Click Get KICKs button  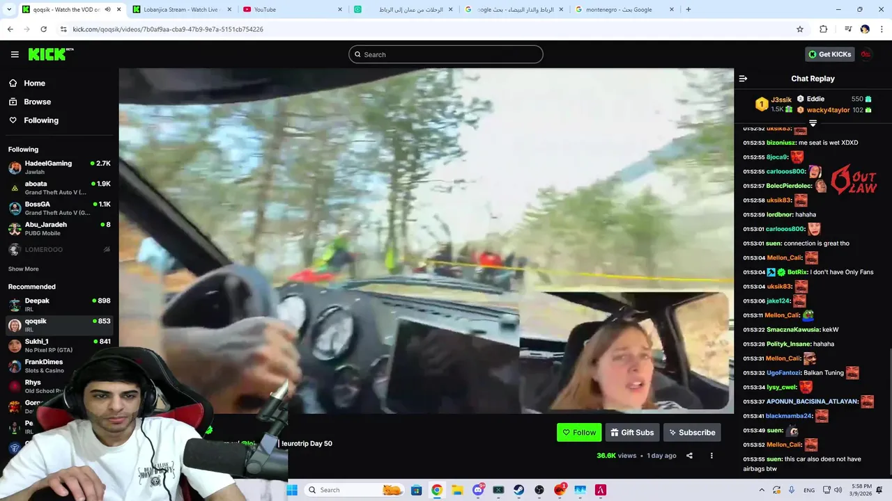click(829, 54)
